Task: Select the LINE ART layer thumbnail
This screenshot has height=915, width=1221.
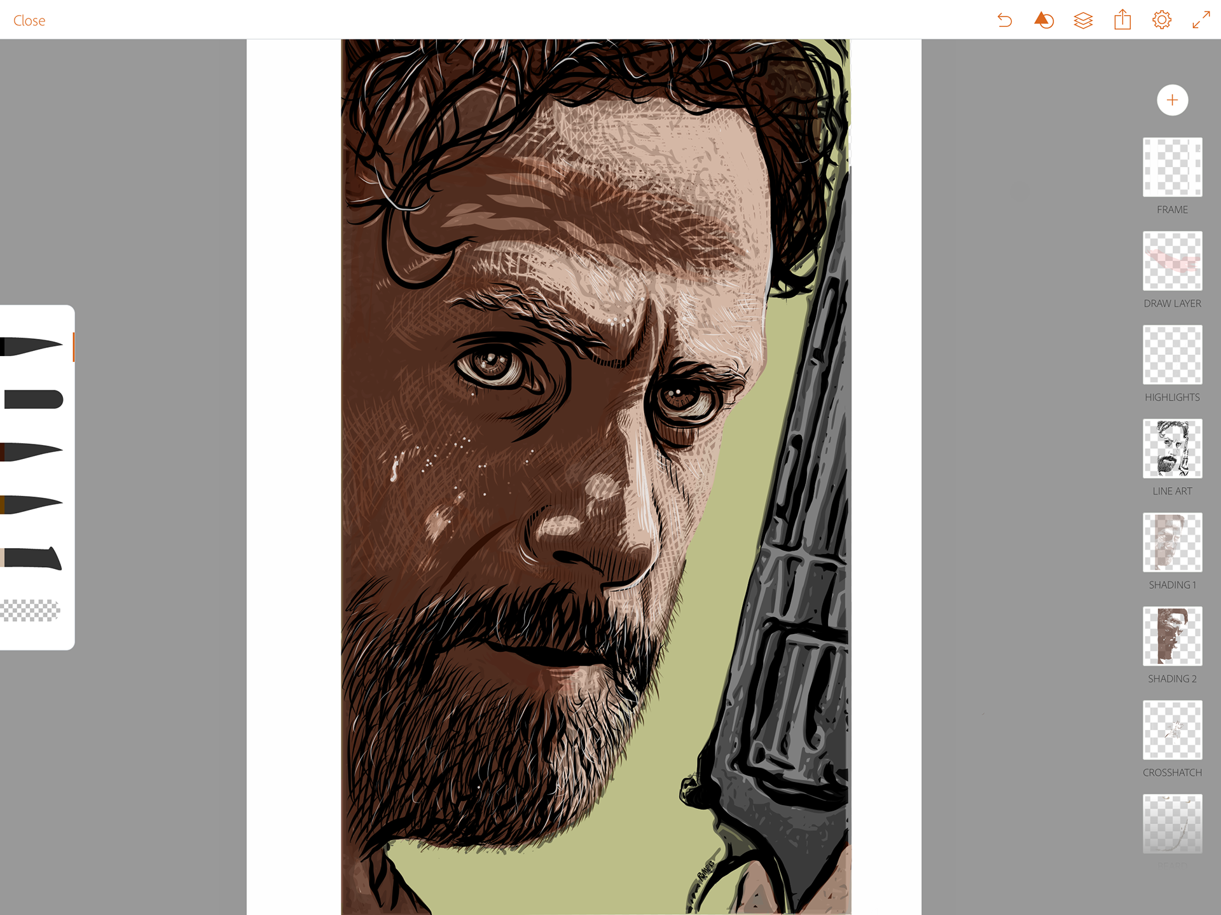Action: click(x=1172, y=448)
